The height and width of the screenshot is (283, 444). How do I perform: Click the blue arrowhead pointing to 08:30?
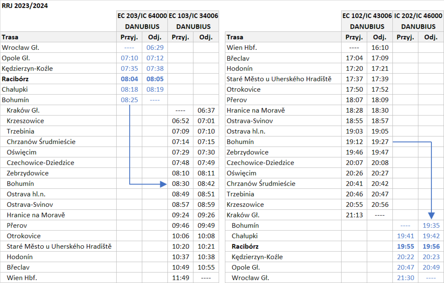[x=163, y=184]
